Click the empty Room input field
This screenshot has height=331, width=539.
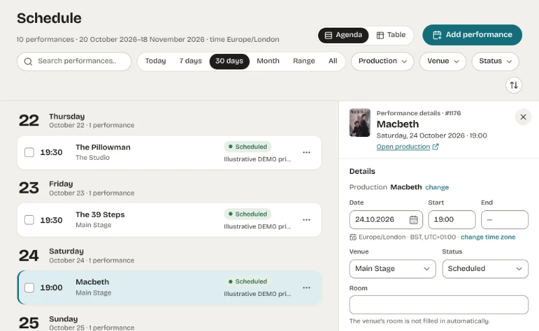point(439,305)
